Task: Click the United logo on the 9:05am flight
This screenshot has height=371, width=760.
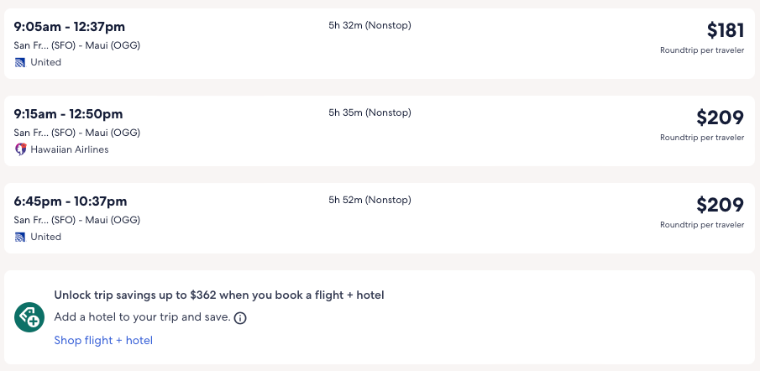Action: 20,62
